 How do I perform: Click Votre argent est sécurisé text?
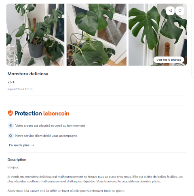click(x=50, y=126)
